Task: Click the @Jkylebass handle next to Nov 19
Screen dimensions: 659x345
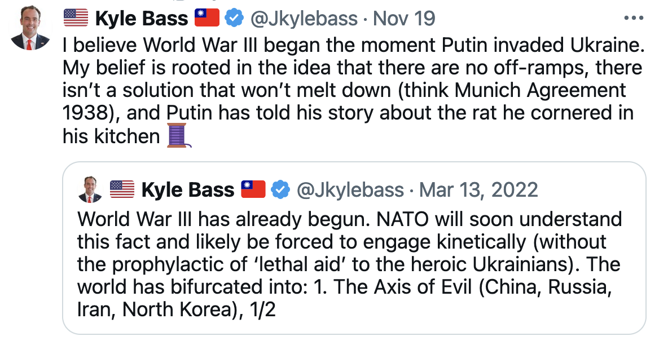Action: (304, 19)
